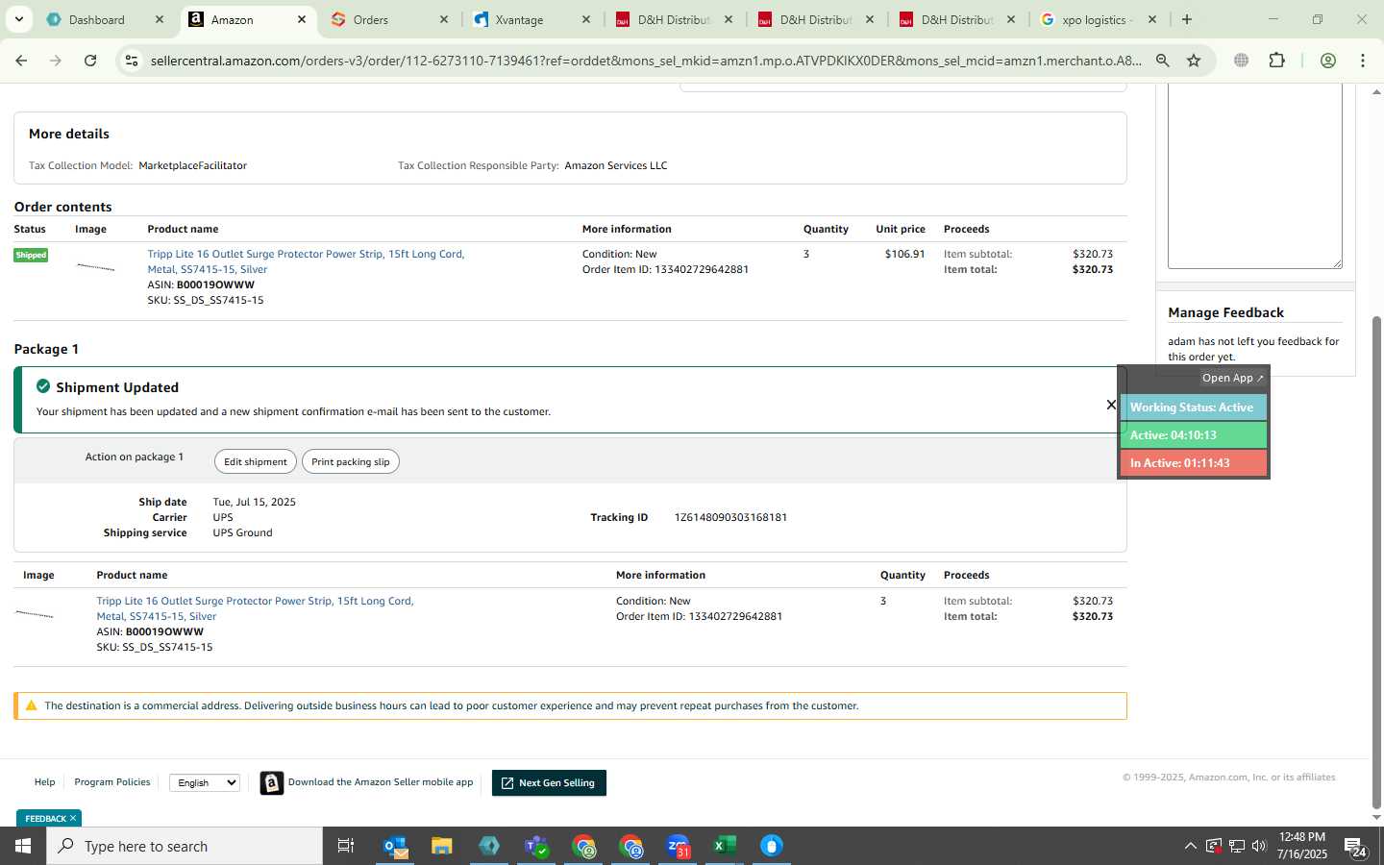The height and width of the screenshot is (865, 1384).
Task: Open the notification center icon
Action: click(x=1355, y=847)
